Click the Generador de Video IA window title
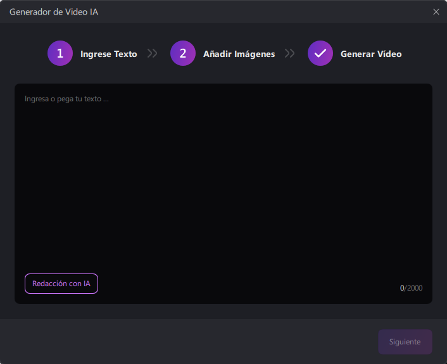This screenshot has height=364, width=447. 54,11
